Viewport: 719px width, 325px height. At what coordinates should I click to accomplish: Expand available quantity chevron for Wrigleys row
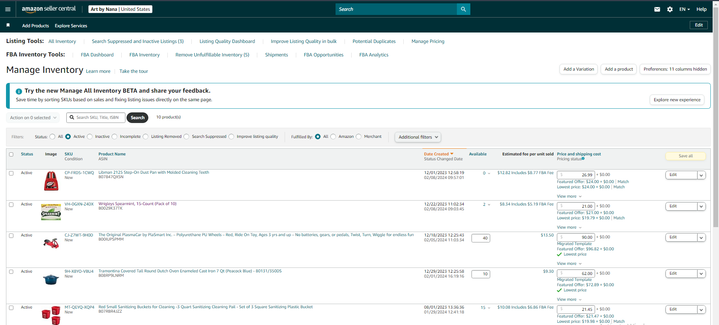point(489,205)
